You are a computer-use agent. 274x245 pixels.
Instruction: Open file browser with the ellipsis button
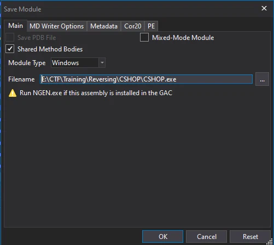[x=262, y=79]
